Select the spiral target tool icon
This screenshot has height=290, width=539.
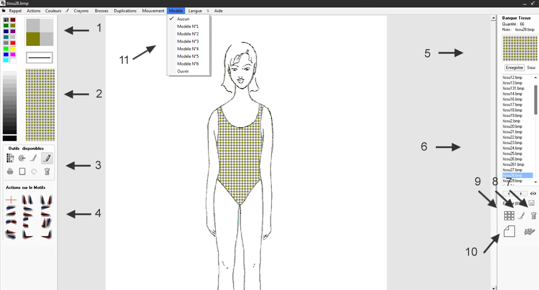pos(22,158)
